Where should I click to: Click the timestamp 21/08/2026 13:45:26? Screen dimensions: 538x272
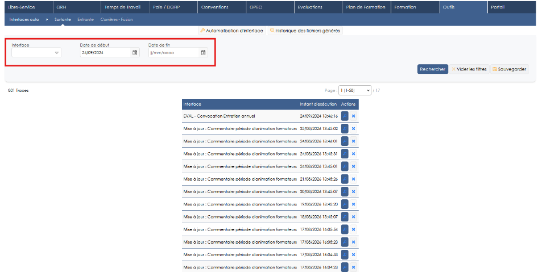[318, 179]
